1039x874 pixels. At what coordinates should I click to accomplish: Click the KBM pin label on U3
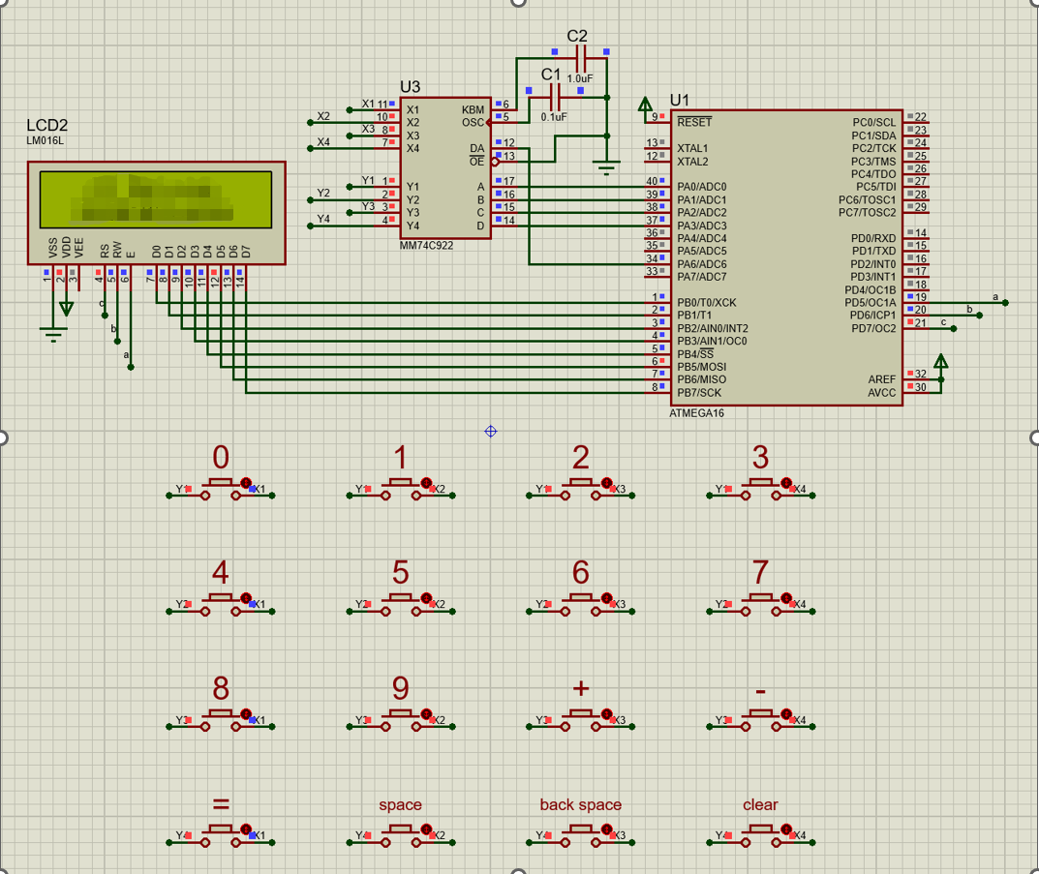(474, 110)
